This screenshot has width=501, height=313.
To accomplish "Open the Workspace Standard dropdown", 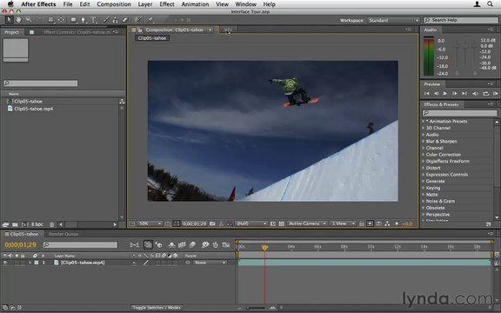I will click(x=393, y=21).
